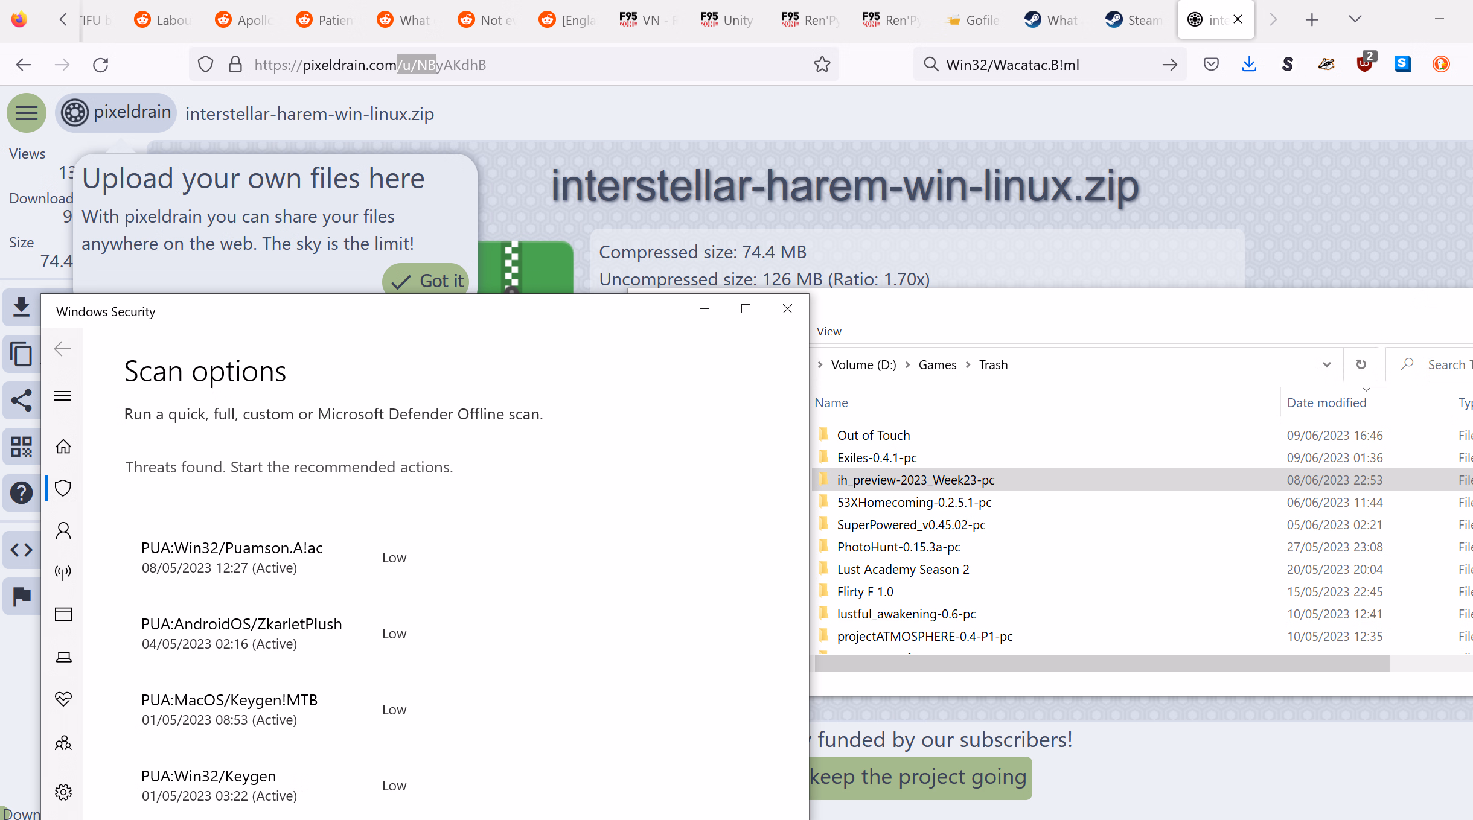Open Virus & threat protection shield icon
Image resolution: width=1473 pixels, height=820 pixels.
[63, 488]
